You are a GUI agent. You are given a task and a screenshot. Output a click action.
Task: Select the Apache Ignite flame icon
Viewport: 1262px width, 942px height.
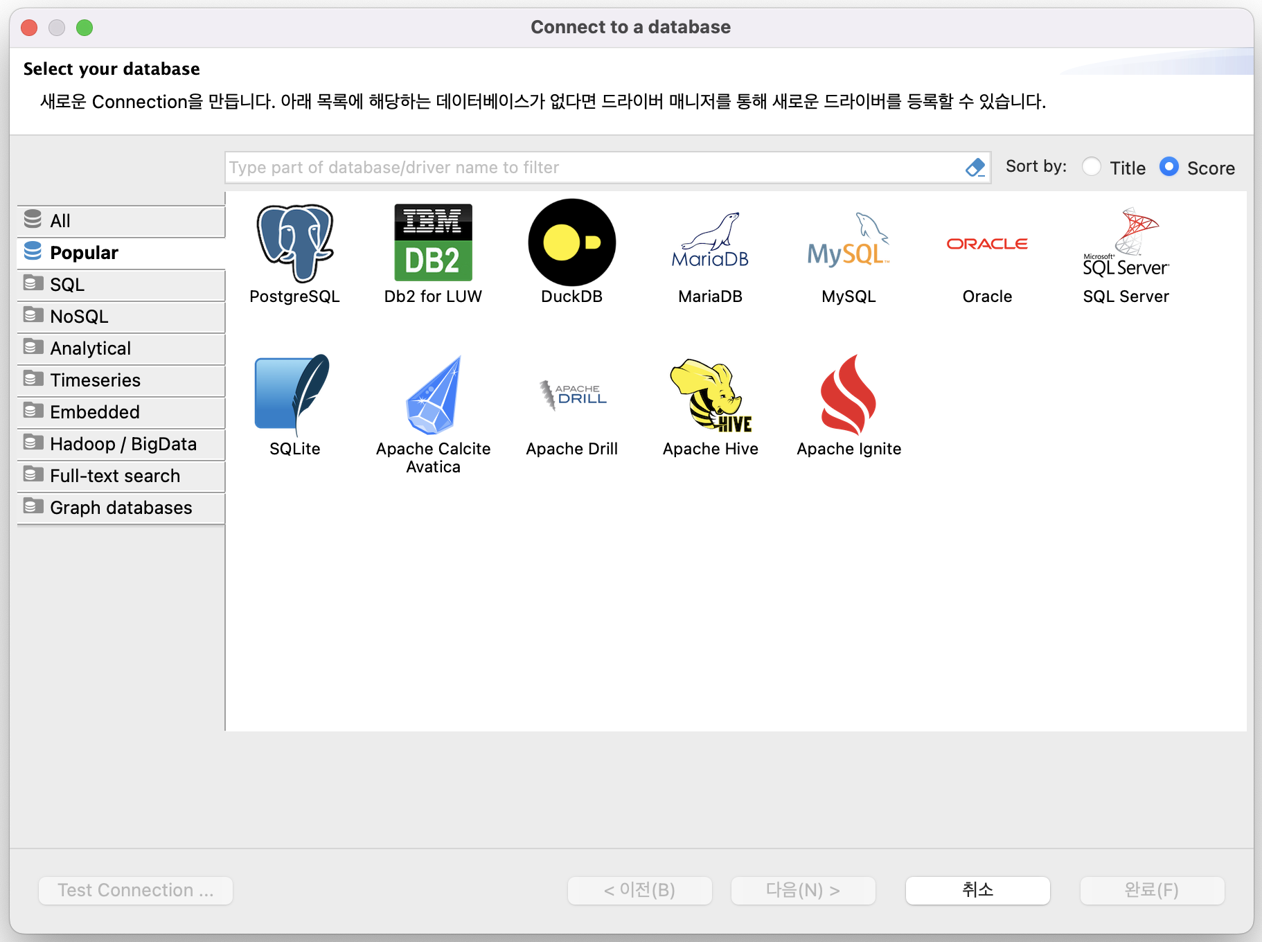point(848,396)
